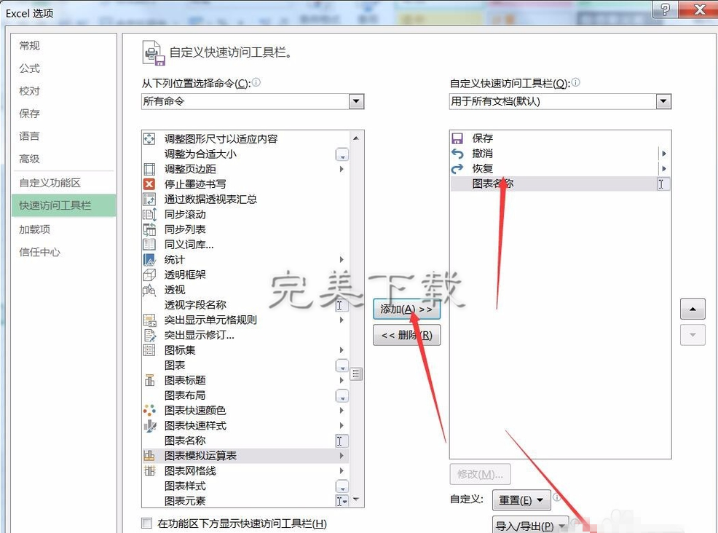
Task: Click the 透视 icon
Action: [x=149, y=290]
